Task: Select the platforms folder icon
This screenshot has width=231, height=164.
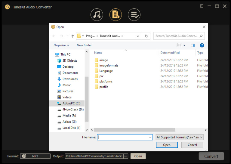Action: [96, 81]
